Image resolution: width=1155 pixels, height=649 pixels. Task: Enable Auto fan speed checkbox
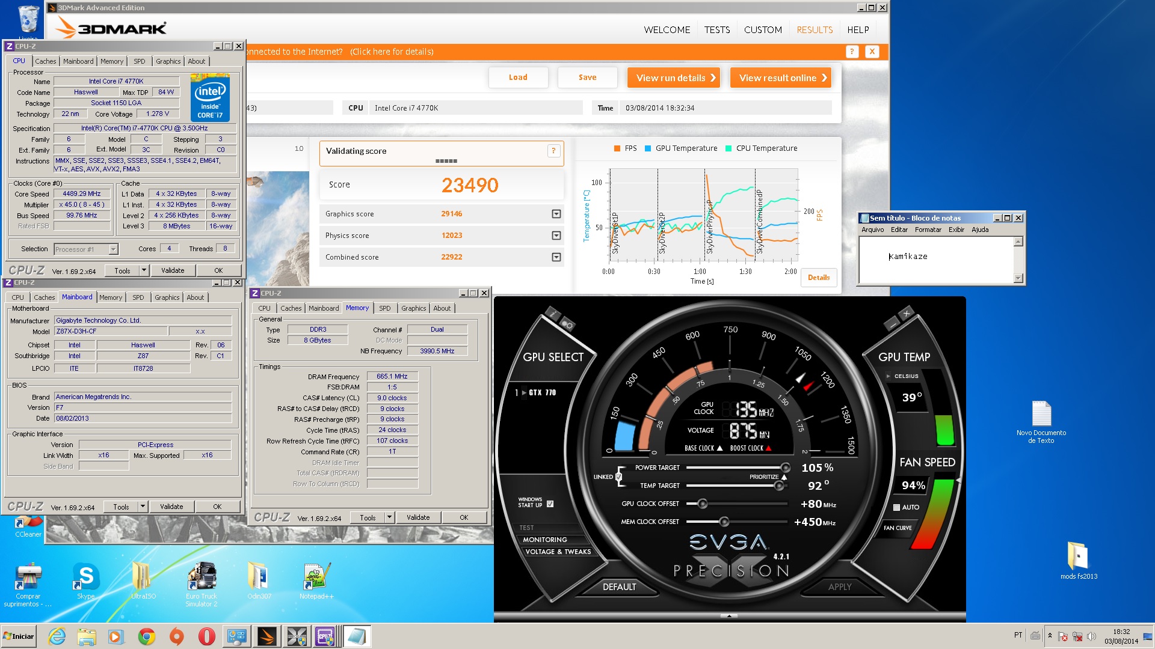(896, 507)
